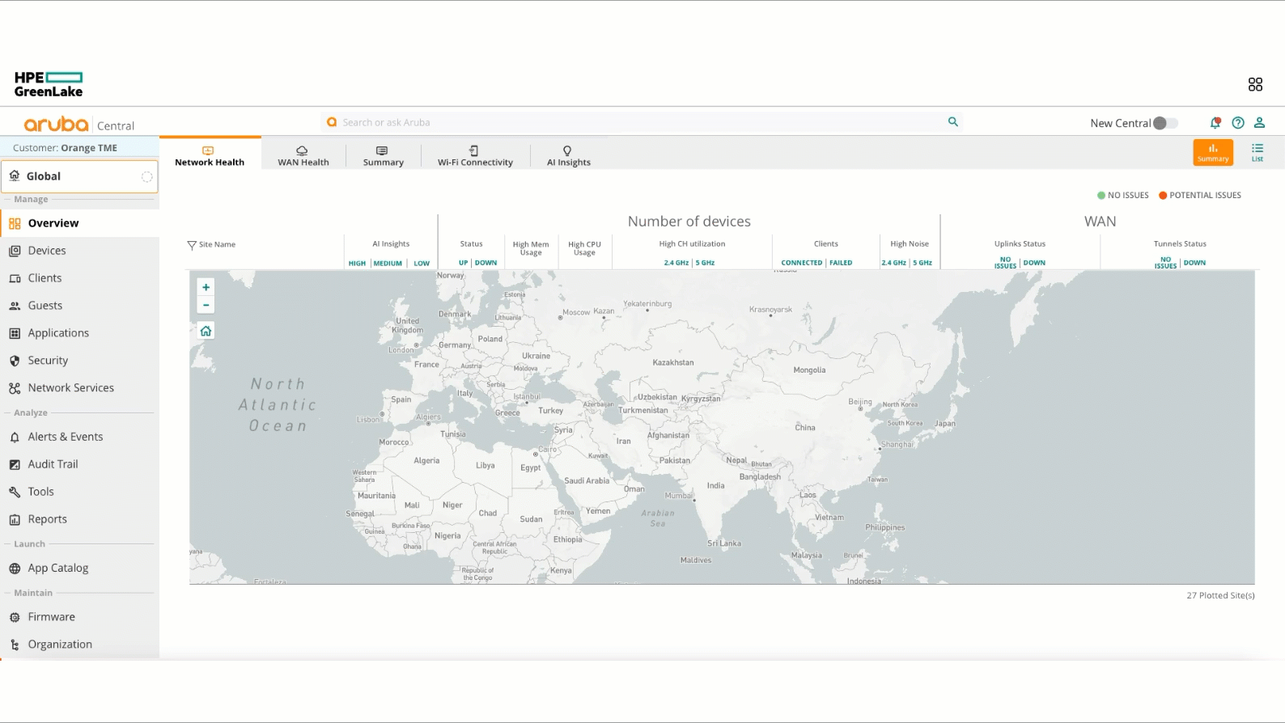Open the Wi-Fi Connectivity tab
This screenshot has width=1285, height=723.
pos(475,156)
